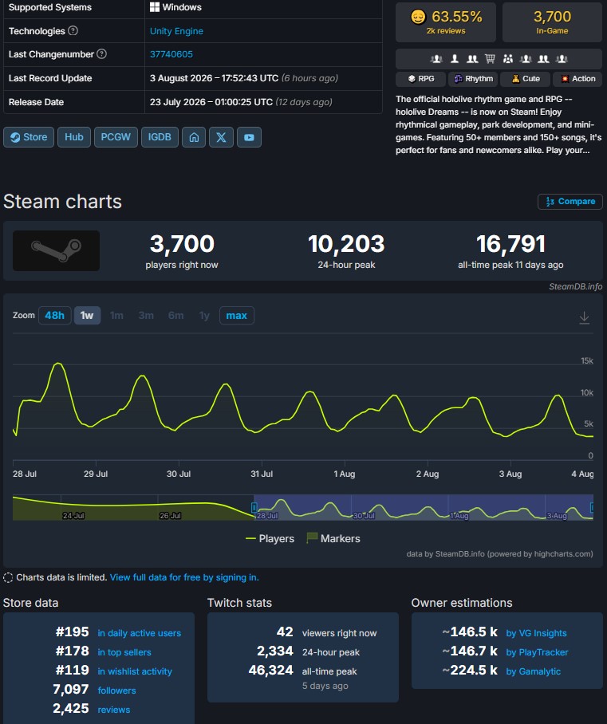Open the PCGW button
The image size is (607, 724).
[116, 137]
